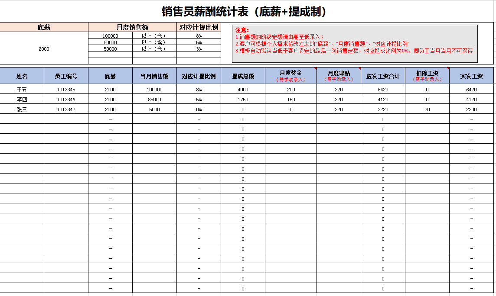Click the title 销售员薪酬统计表（底薪+提成制）
Screen dimensions: 496x296
(x=243, y=12)
